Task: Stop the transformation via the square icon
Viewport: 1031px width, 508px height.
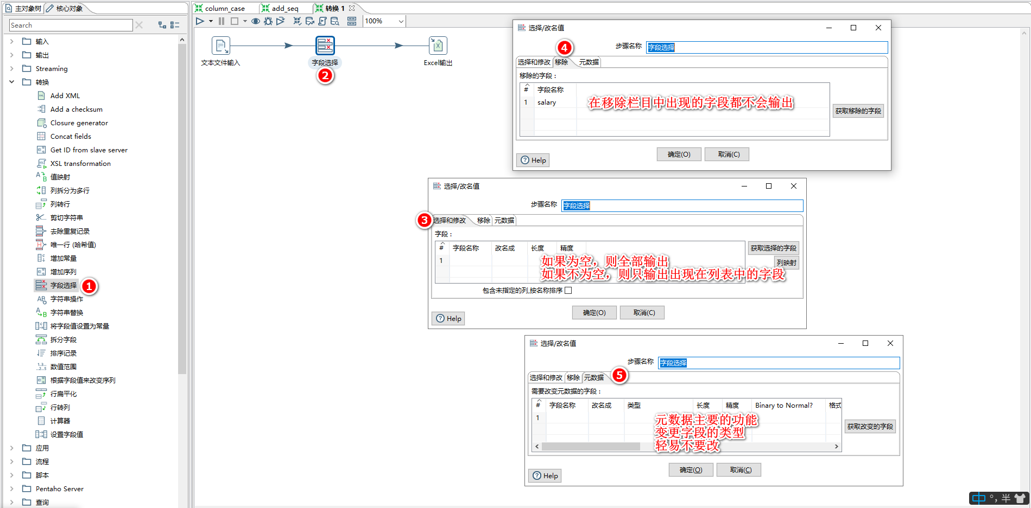Action: 235,21
